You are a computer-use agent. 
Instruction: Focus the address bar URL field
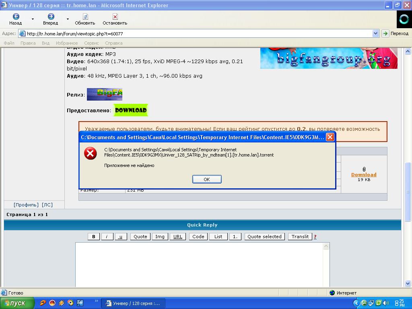199,33
